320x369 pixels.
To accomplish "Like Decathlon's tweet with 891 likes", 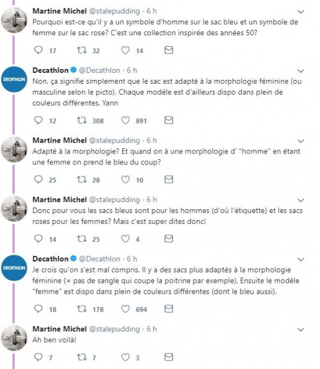I will (125, 120).
